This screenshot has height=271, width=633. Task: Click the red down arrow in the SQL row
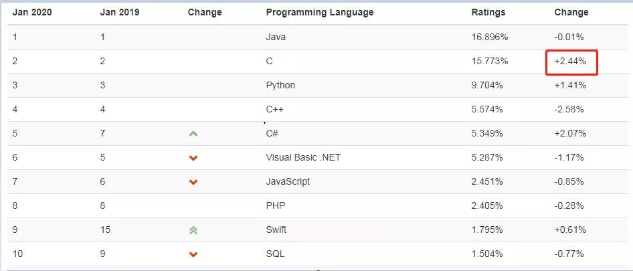(193, 254)
